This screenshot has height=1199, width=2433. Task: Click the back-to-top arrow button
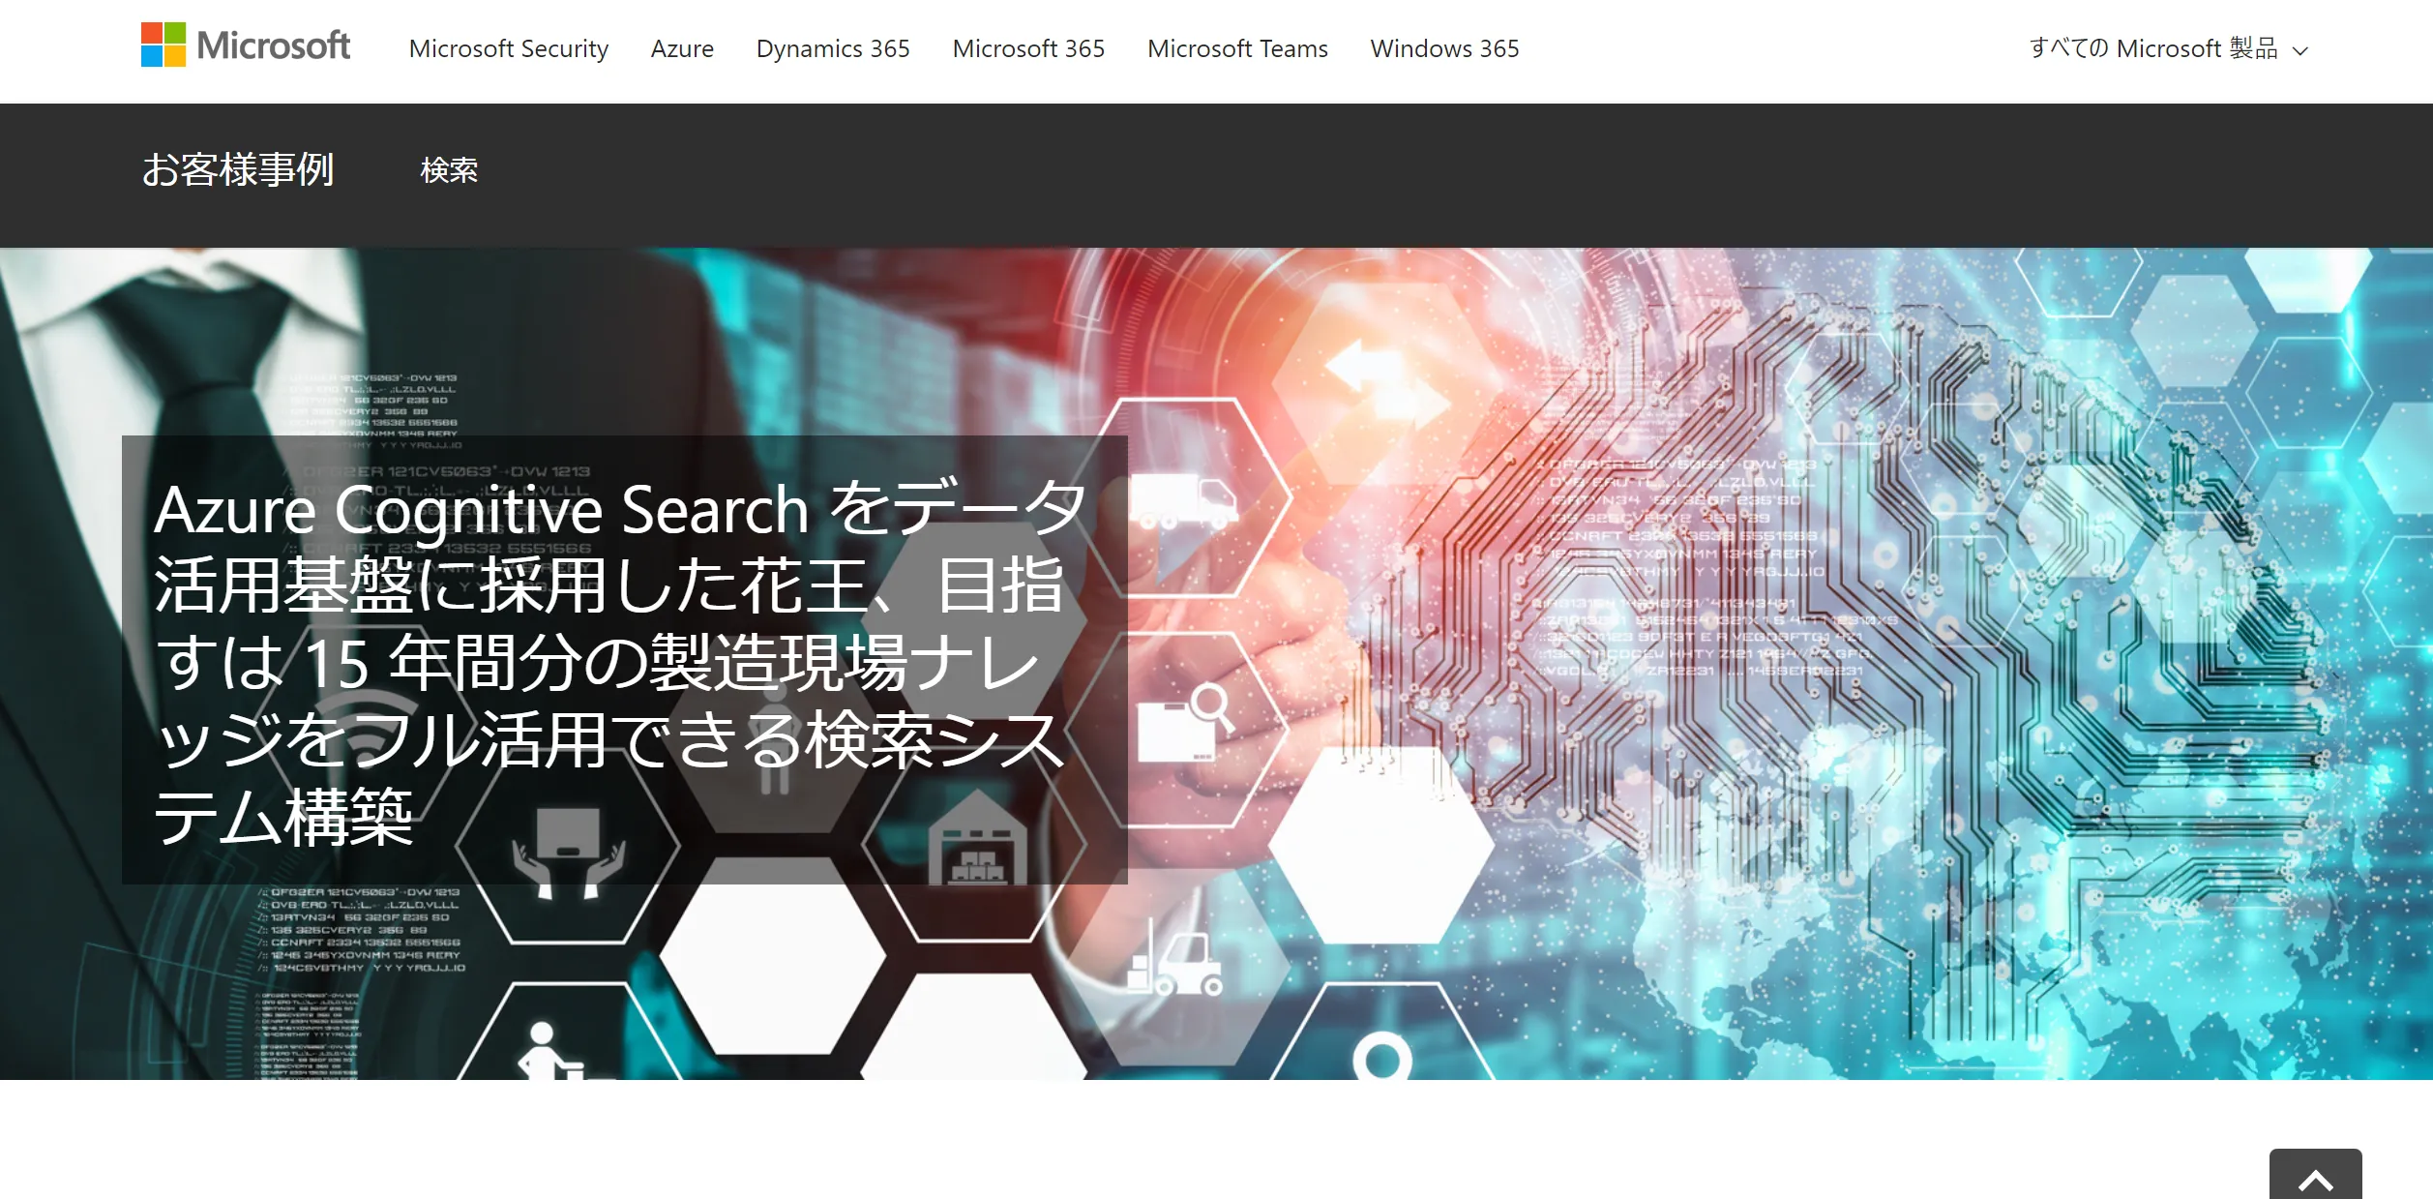(x=2315, y=1175)
